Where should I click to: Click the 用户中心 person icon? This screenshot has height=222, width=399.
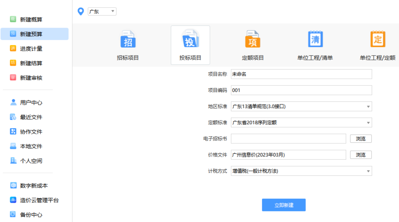click(x=13, y=102)
